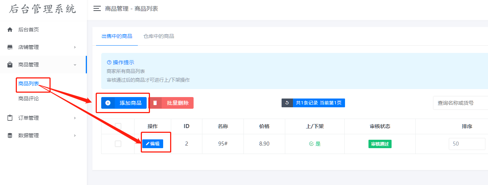
Task: Click the price cell 8.90
Action: [264, 144]
